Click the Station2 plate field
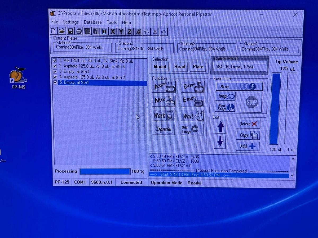318x238 pixels. pos(206,49)
